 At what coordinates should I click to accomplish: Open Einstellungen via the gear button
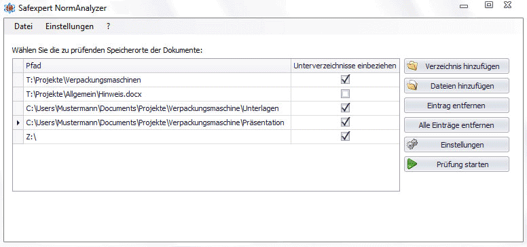(456, 145)
